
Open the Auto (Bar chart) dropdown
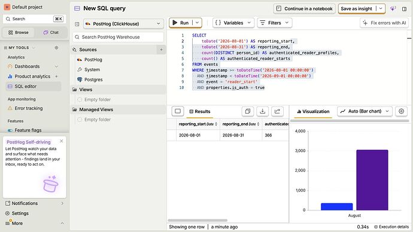pyautogui.click(x=365, y=111)
